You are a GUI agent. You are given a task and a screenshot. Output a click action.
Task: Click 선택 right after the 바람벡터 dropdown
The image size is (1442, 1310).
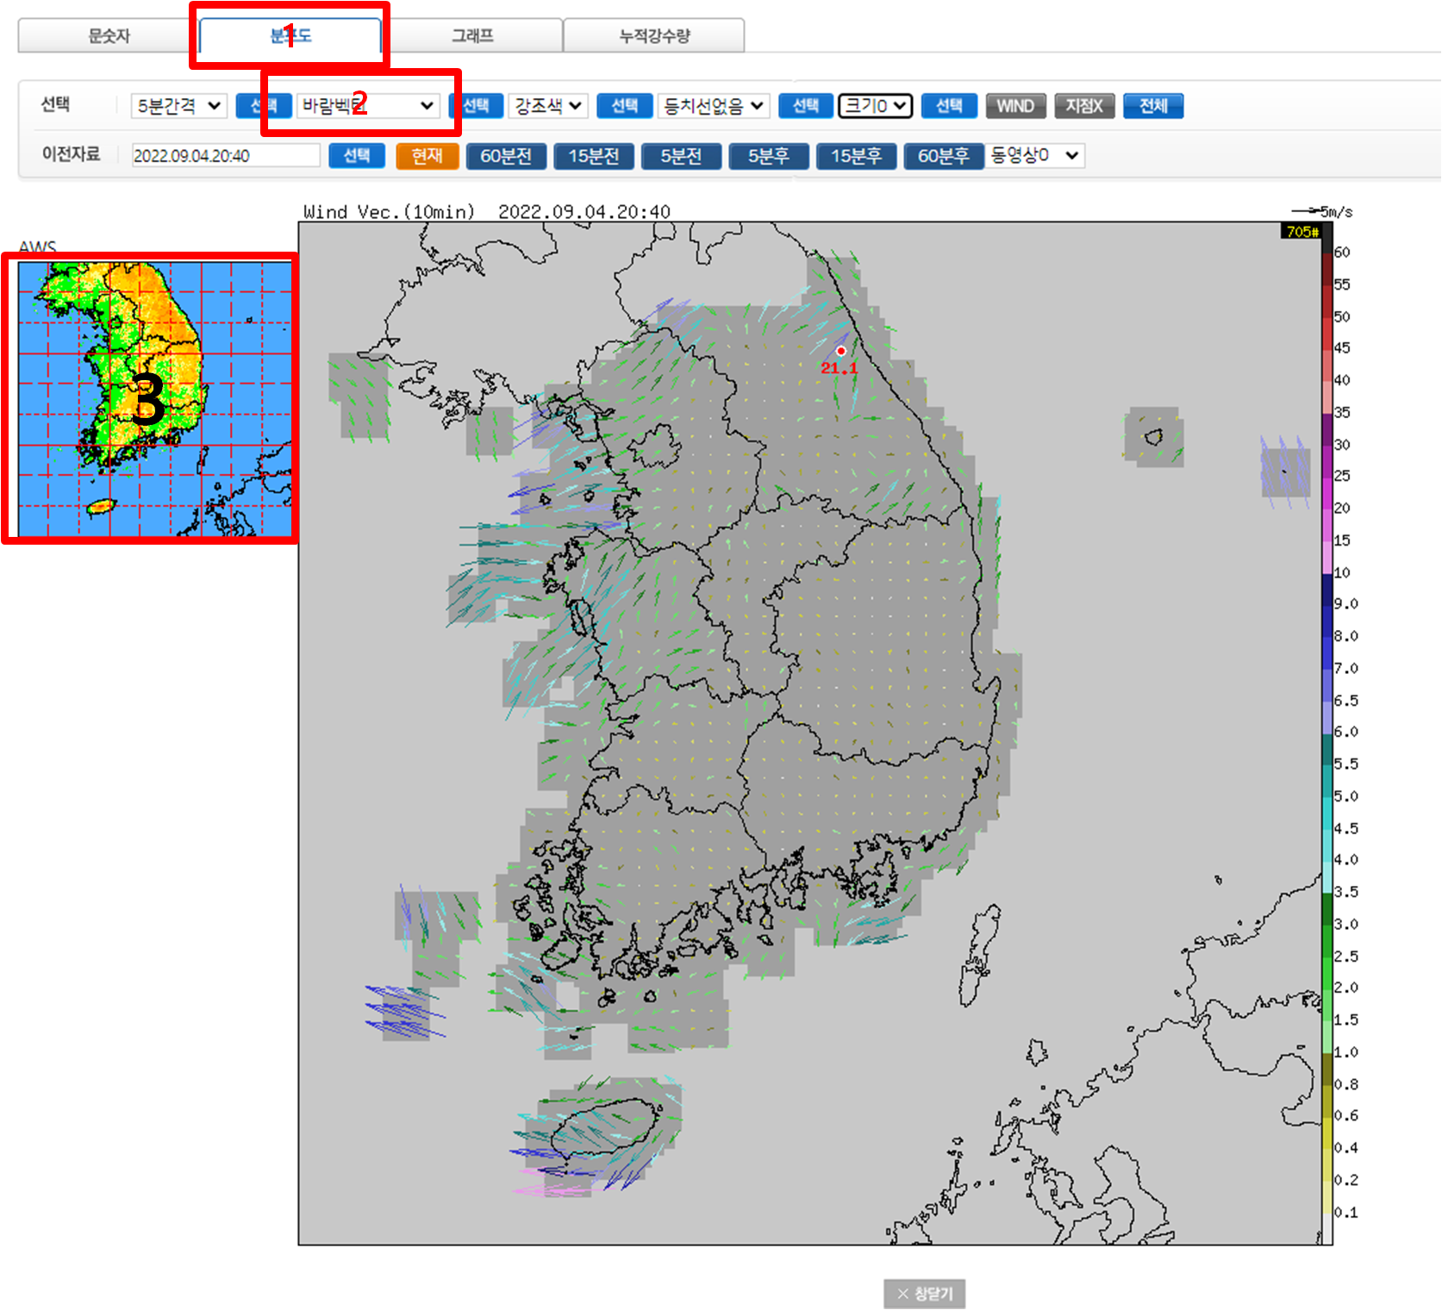click(476, 106)
